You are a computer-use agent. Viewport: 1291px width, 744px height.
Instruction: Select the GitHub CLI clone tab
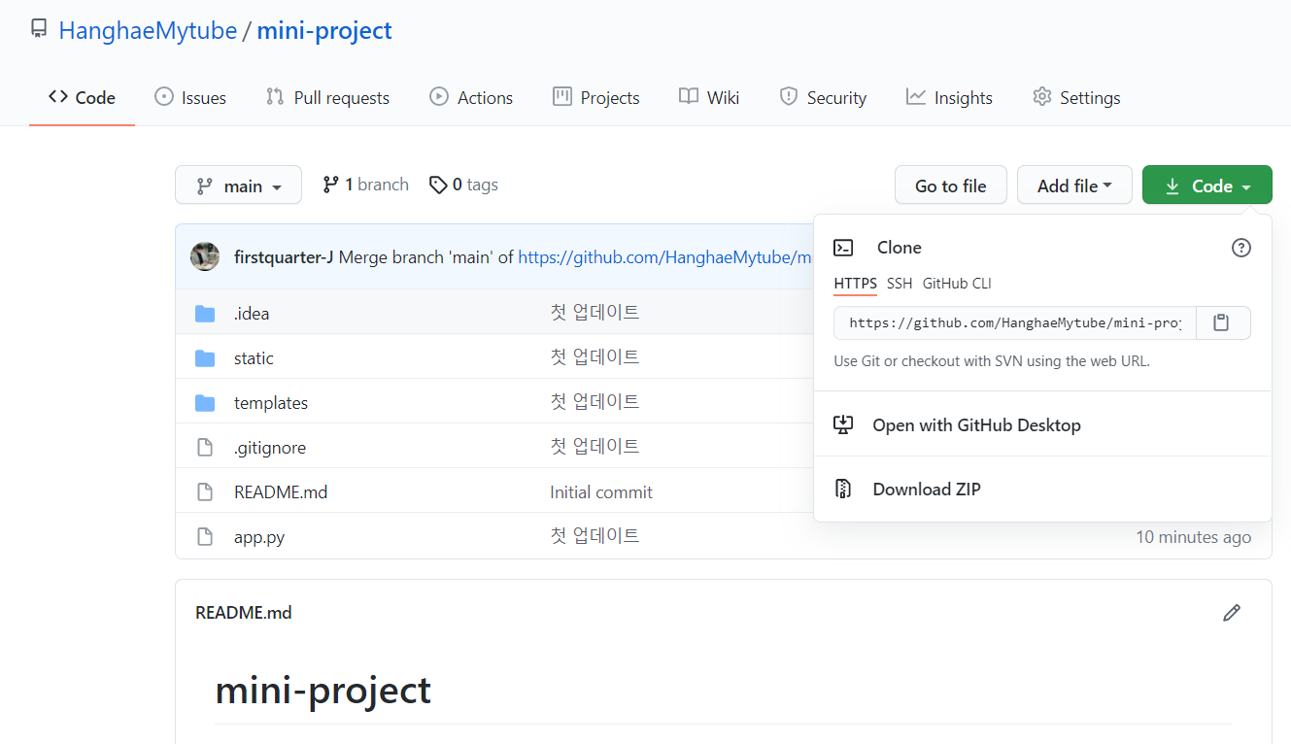957,284
